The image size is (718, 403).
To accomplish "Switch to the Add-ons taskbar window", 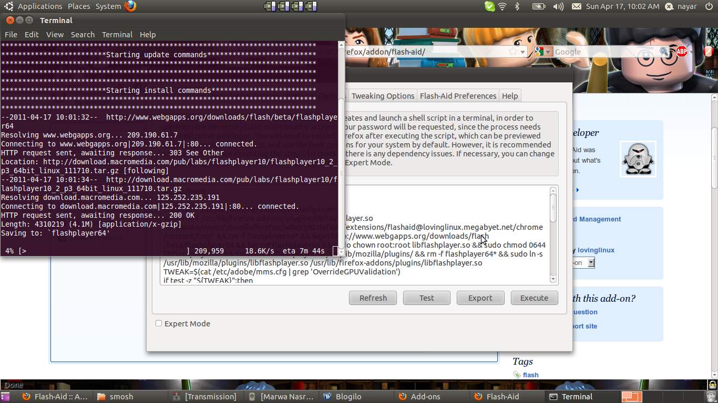I will pos(432,397).
